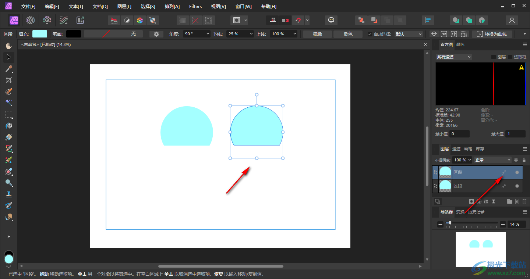Click the cyan 填充 color swatch
Screen dimensions: 530x279
(x=40, y=34)
